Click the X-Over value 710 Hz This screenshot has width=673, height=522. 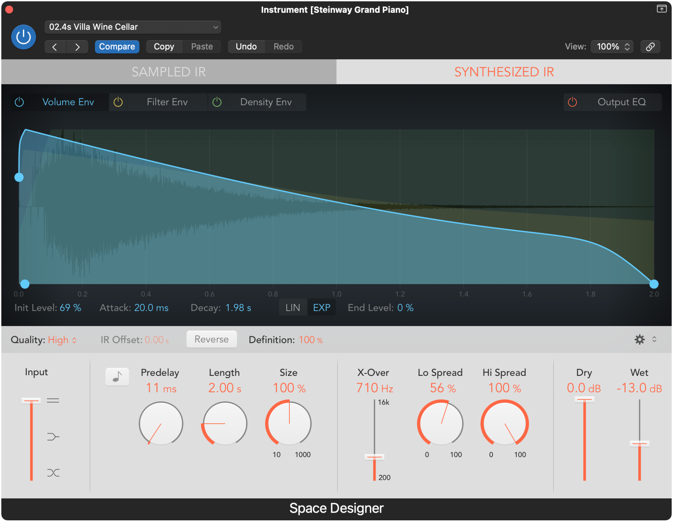click(x=375, y=388)
